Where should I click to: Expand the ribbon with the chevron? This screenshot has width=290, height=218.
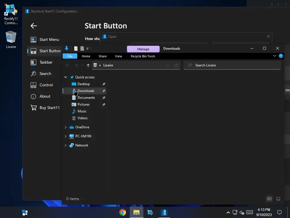tap(274, 56)
